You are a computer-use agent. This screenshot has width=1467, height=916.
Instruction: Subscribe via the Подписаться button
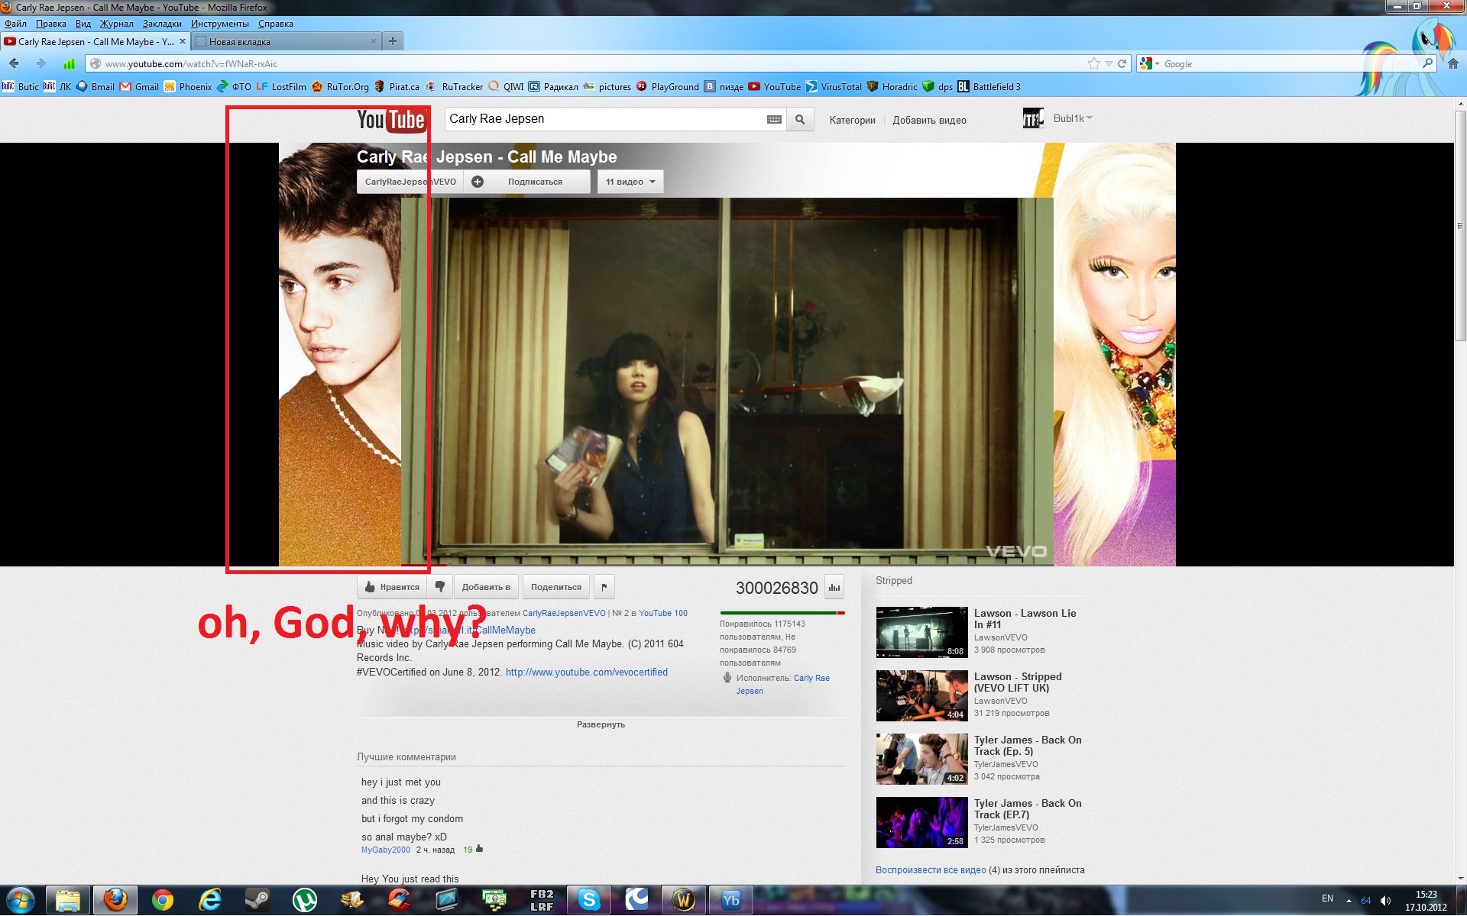pyautogui.click(x=534, y=182)
